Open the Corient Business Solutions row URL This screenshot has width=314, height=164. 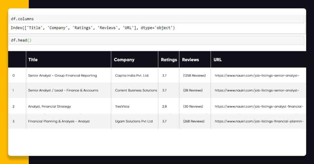click(x=257, y=90)
